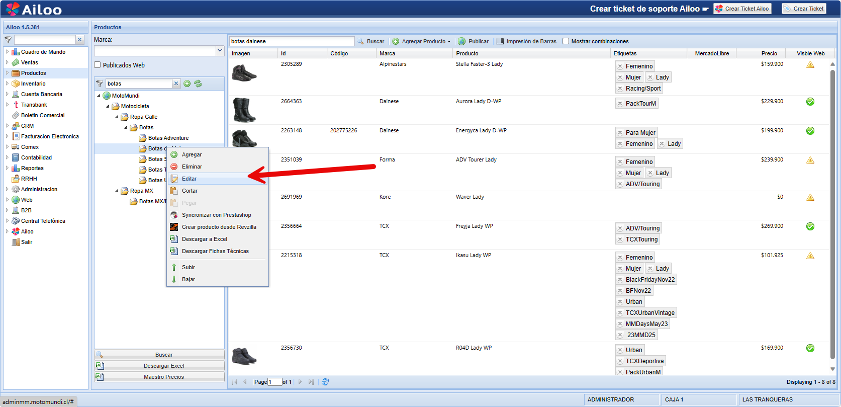Viewport: 841px width, 407px height.
Task: Click the Contabilidad calculator icon
Action: tap(16, 157)
